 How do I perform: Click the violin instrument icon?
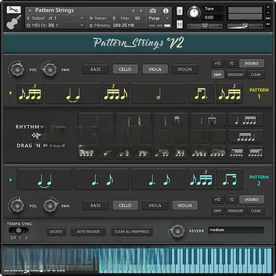pos(14,22)
